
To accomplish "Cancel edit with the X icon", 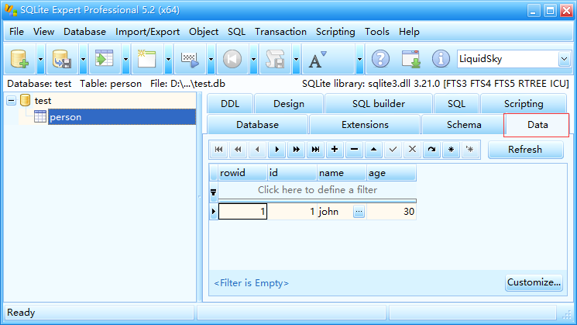I will 412,149.
